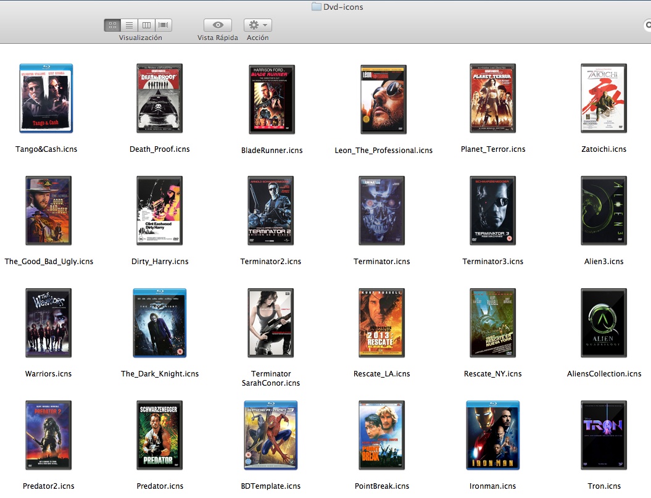
Task: Switch to Cover Flow view mode
Action: [x=164, y=25]
